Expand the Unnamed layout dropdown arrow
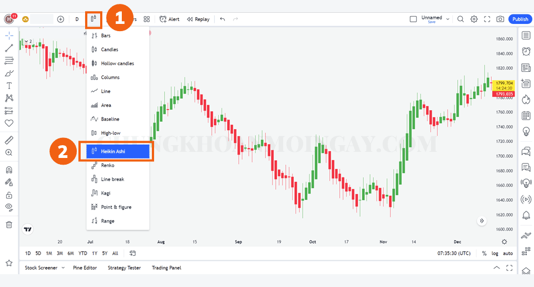Viewport: 534px width, 287px height. pyautogui.click(x=448, y=18)
